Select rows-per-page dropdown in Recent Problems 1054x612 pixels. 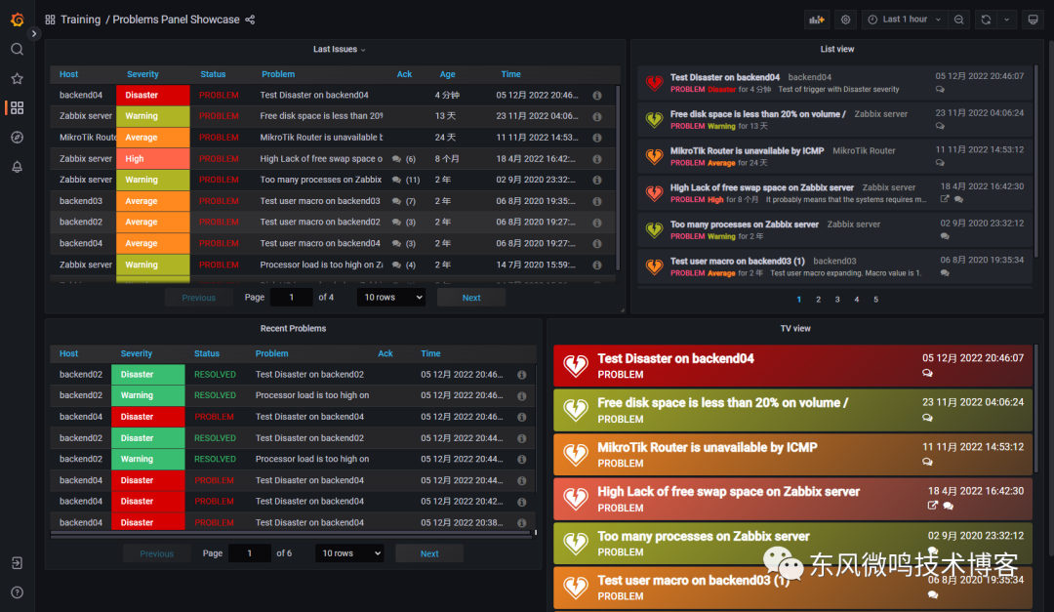[x=349, y=553]
